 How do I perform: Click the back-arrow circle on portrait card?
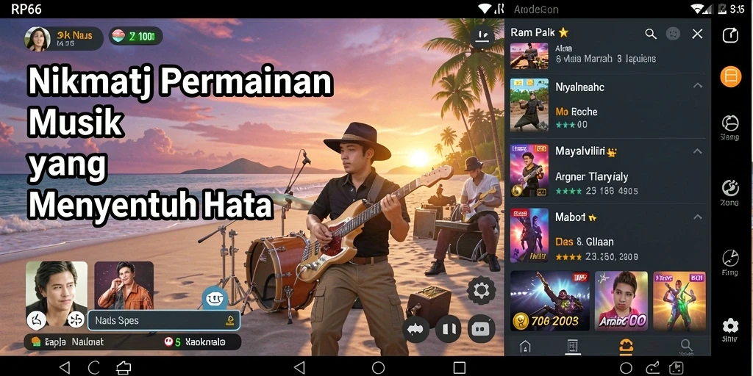(37, 320)
